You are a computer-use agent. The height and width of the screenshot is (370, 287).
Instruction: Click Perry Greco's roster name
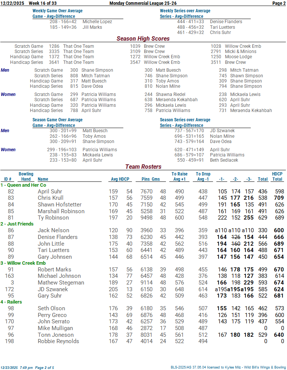(52, 315)
